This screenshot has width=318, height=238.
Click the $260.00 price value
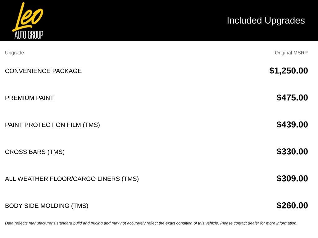coord(292,205)
